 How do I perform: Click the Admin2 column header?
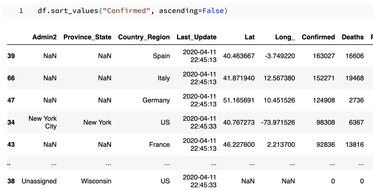44,37
